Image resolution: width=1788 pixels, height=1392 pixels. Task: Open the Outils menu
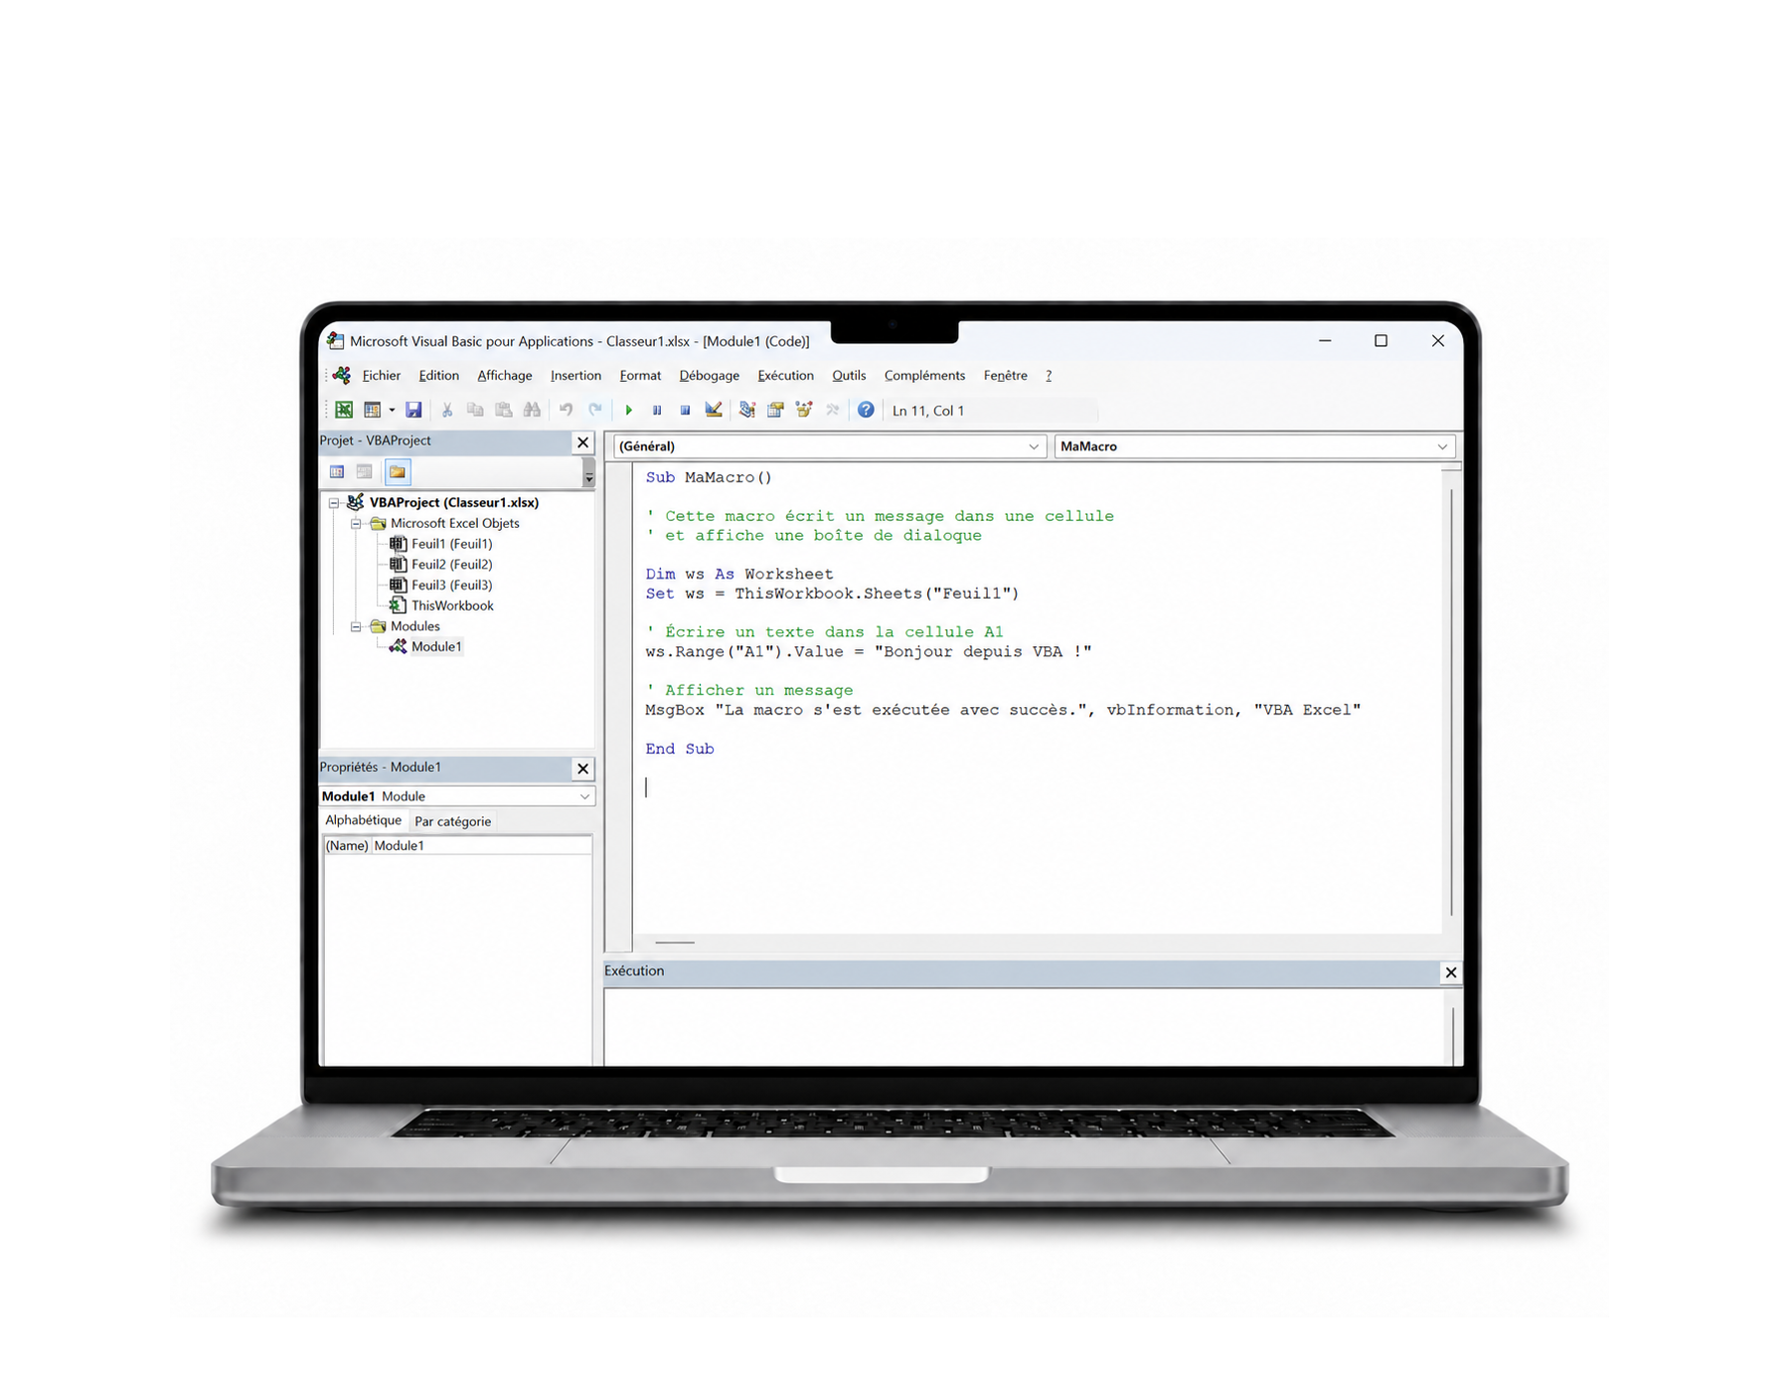click(x=849, y=376)
